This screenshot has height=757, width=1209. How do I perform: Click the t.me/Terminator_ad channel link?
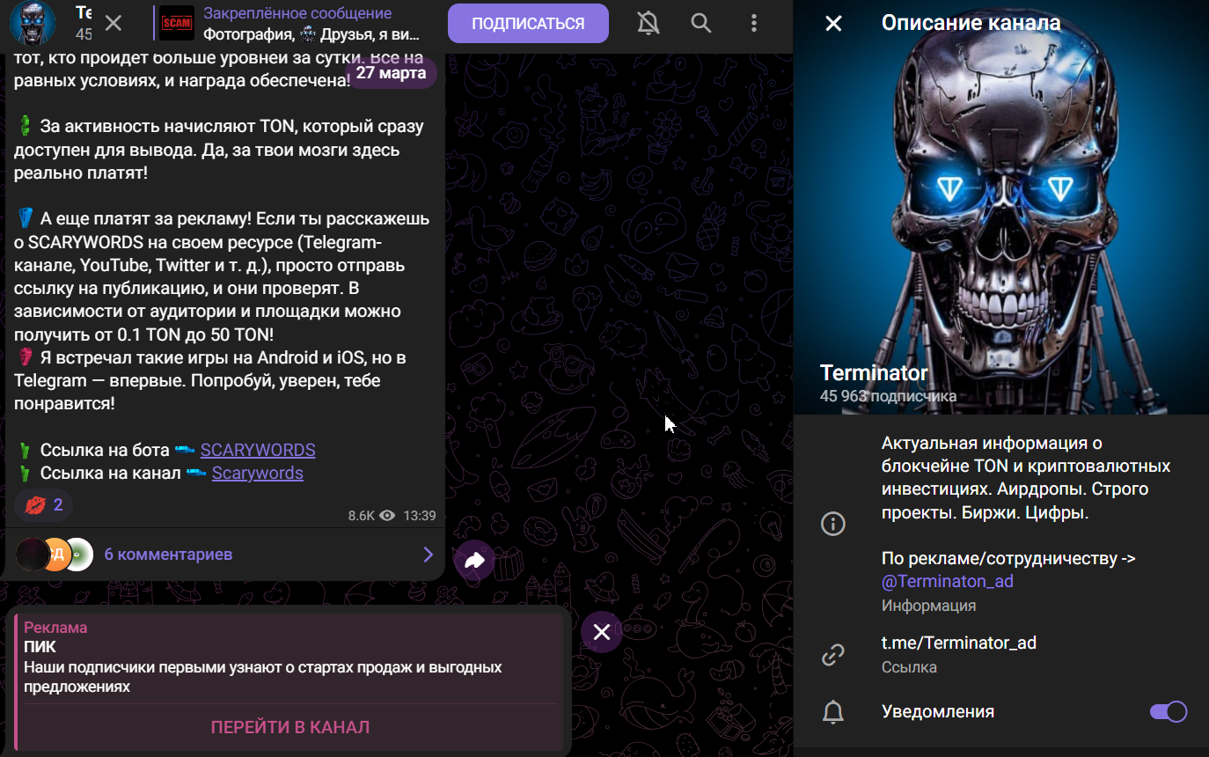click(958, 643)
